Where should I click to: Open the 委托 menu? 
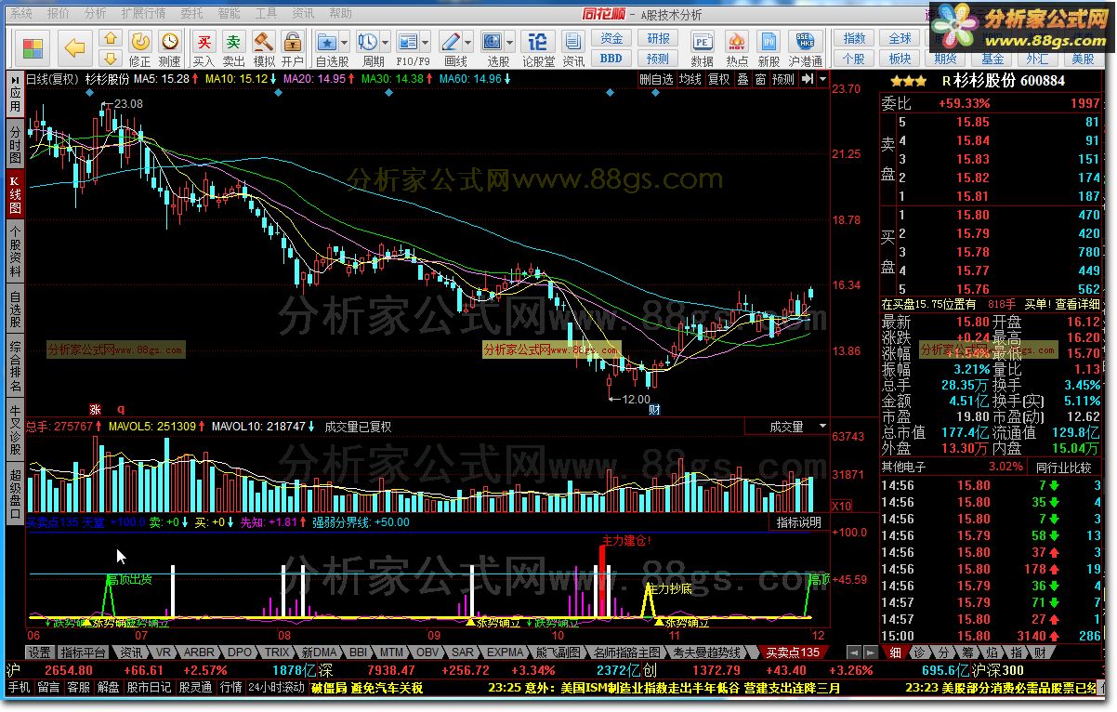(191, 14)
